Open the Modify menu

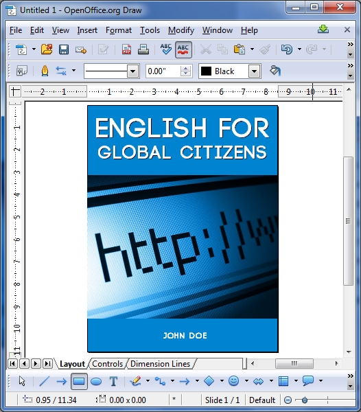181,30
